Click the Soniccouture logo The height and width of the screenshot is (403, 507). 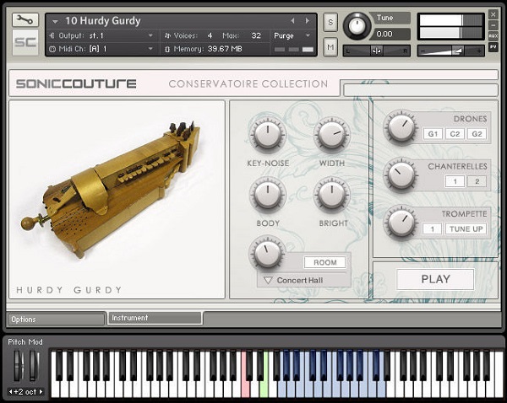76,83
